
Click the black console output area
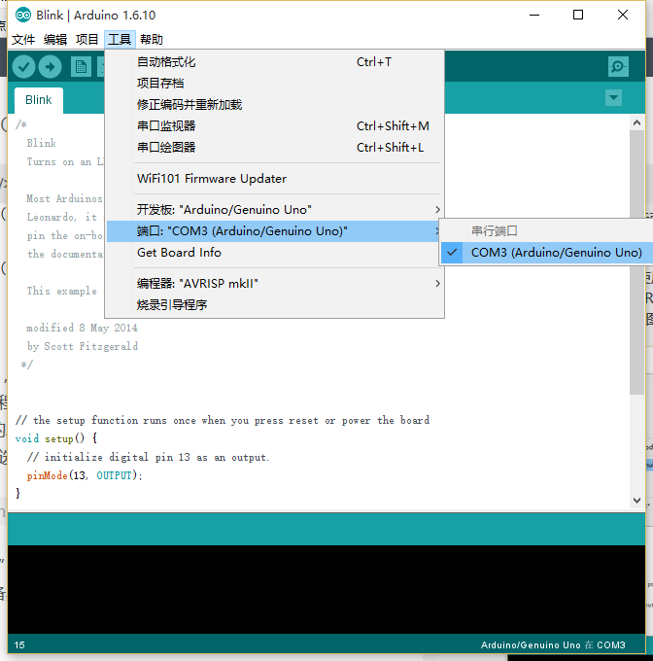pyautogui.click(x=326, y=589)
